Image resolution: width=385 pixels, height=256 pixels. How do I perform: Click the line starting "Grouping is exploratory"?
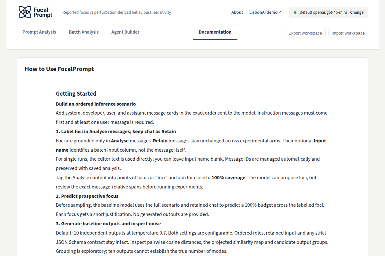pos(141,251)
